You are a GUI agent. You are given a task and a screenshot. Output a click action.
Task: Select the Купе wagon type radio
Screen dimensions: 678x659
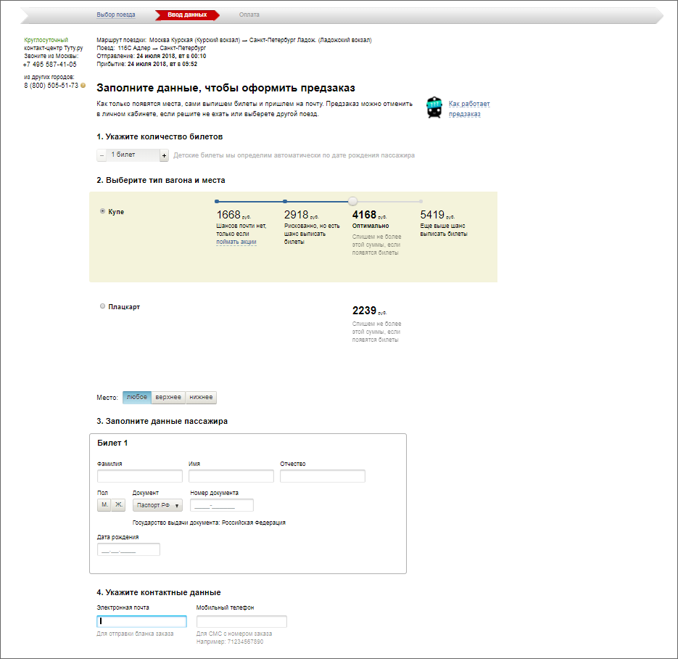102,211
